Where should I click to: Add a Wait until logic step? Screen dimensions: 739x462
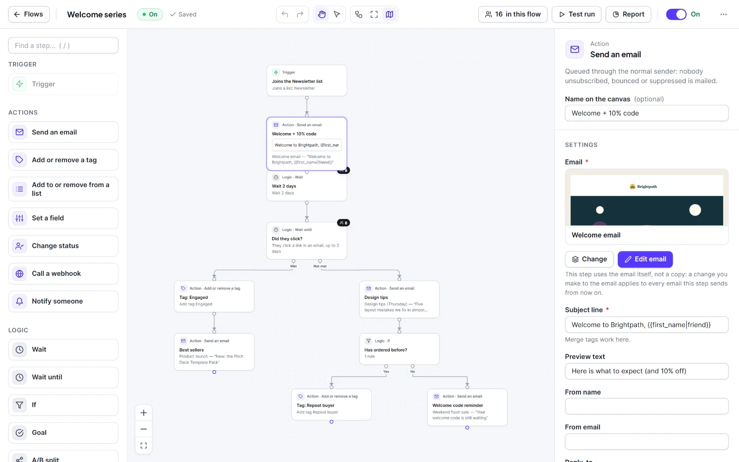coord(63,377)
